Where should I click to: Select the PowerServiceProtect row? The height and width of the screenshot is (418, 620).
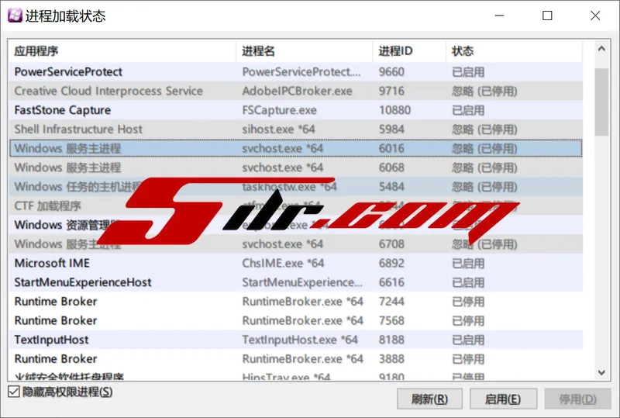tap(295, 71)
